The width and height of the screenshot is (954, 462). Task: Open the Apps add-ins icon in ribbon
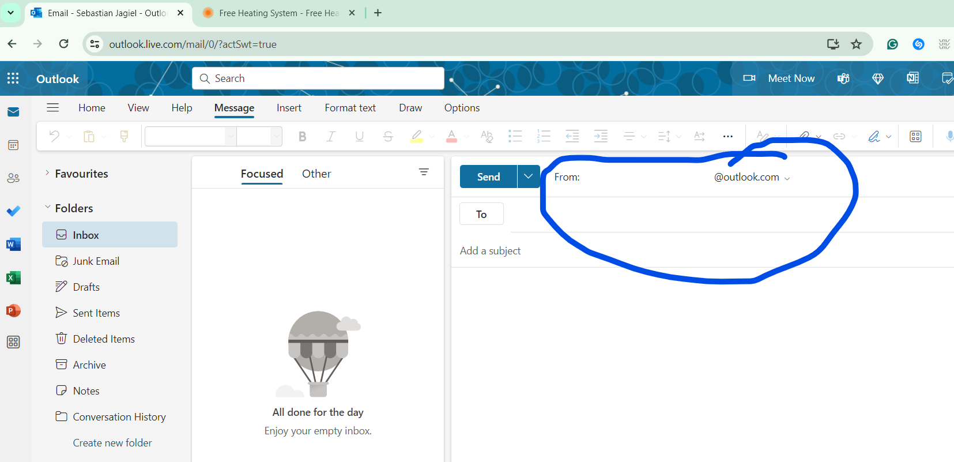(915, 137)
